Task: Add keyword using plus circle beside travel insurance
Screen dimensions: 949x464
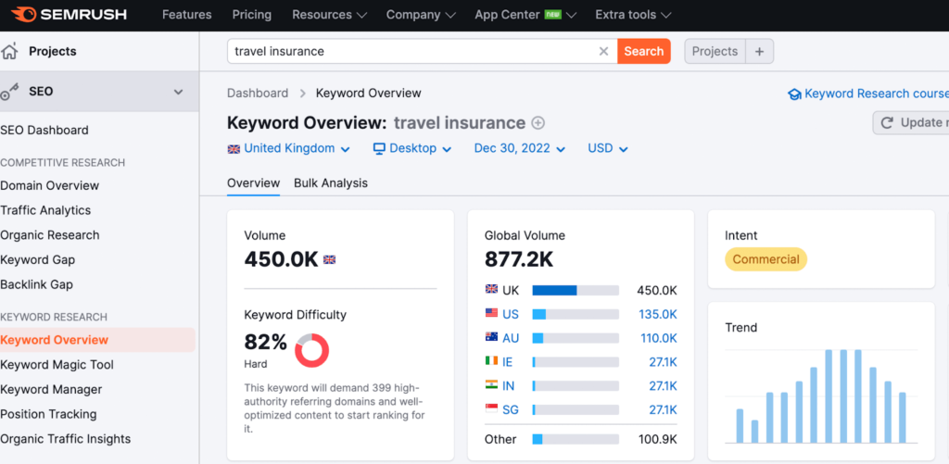Action: (x=538, y=123)
